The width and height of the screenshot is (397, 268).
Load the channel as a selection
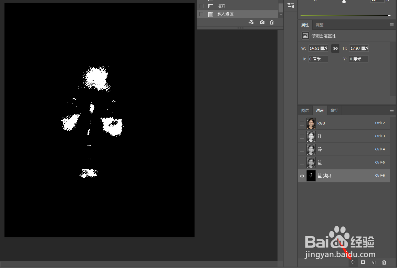point(353,262)
